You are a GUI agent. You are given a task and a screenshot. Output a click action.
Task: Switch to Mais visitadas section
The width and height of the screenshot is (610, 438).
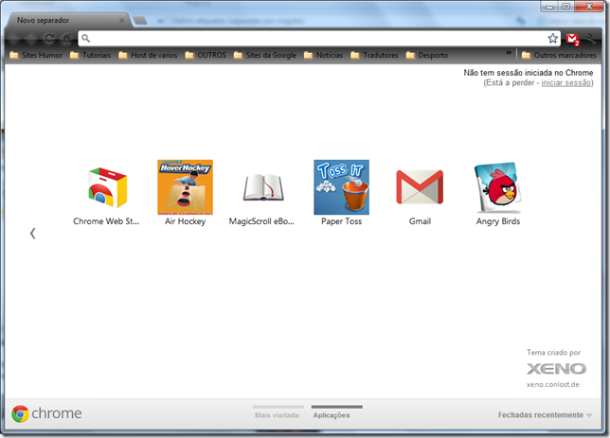[278, 413]
